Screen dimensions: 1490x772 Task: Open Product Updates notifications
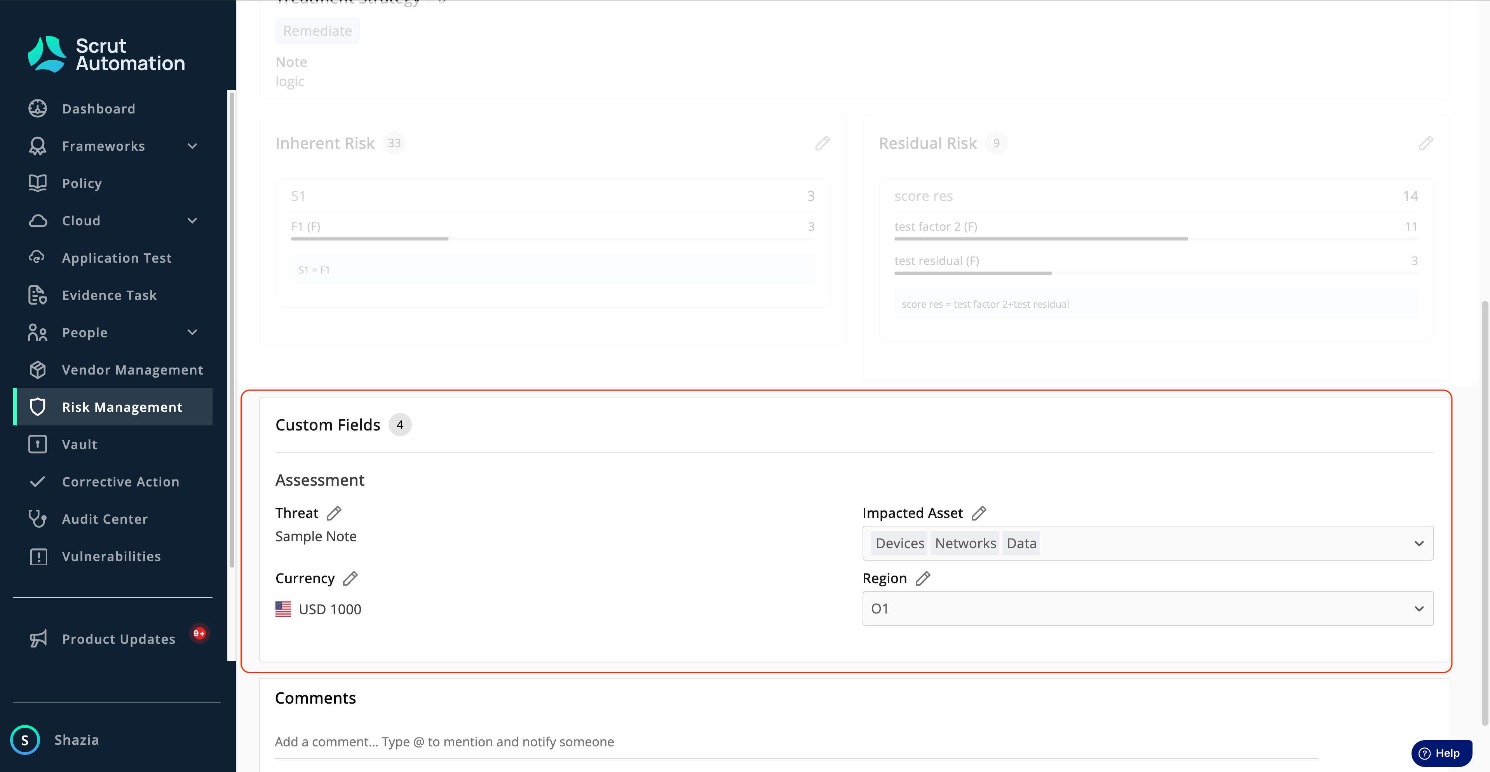[119, 639]
